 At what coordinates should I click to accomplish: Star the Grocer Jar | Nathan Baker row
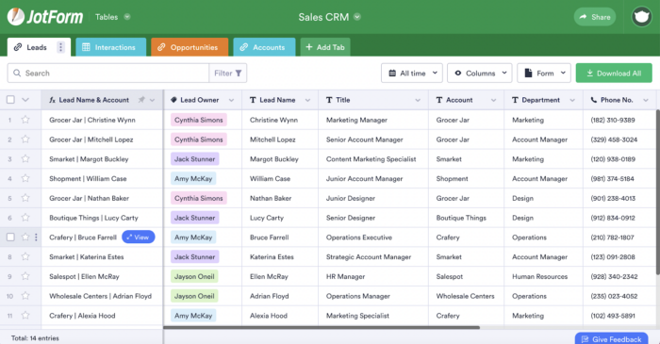coord(25,198)
